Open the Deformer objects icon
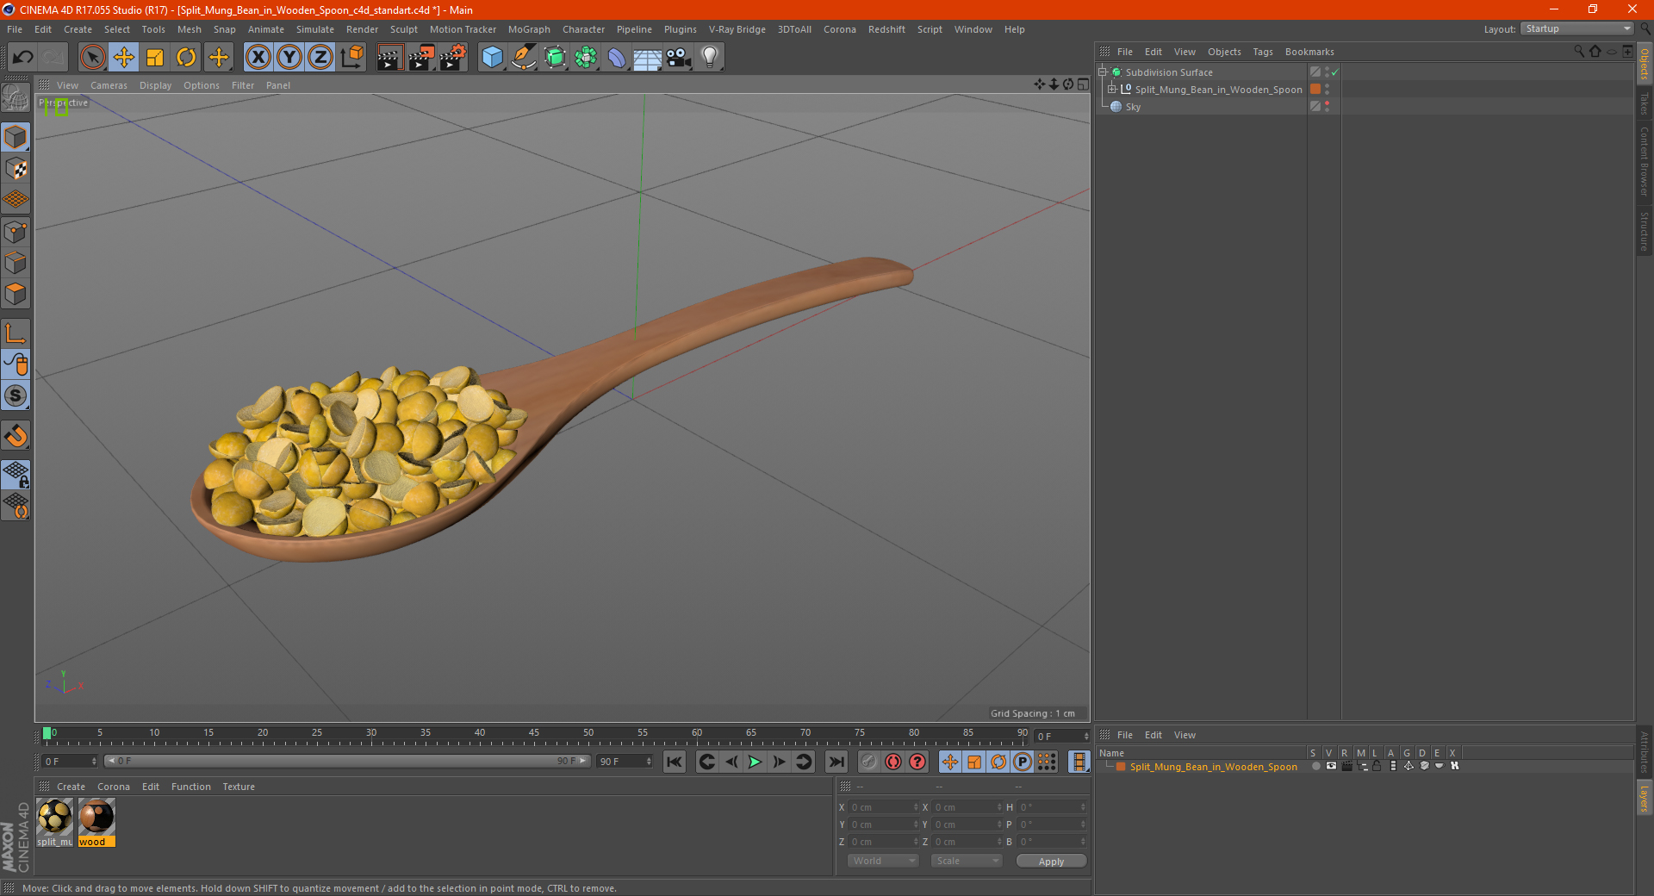 pos(617,57)
